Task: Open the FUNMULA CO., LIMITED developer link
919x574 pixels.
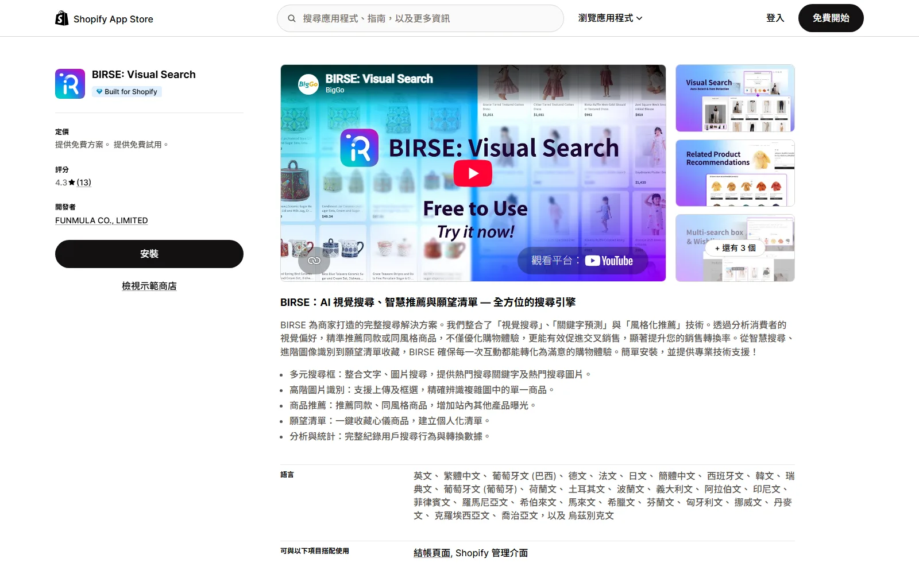Action: (x=101, y=220)
